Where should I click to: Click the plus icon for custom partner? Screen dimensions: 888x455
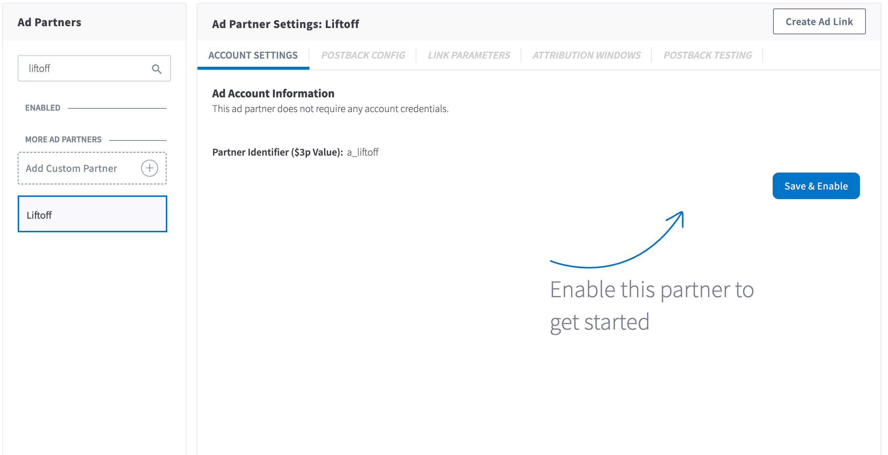pyautogui.click(x=150, y=168)
